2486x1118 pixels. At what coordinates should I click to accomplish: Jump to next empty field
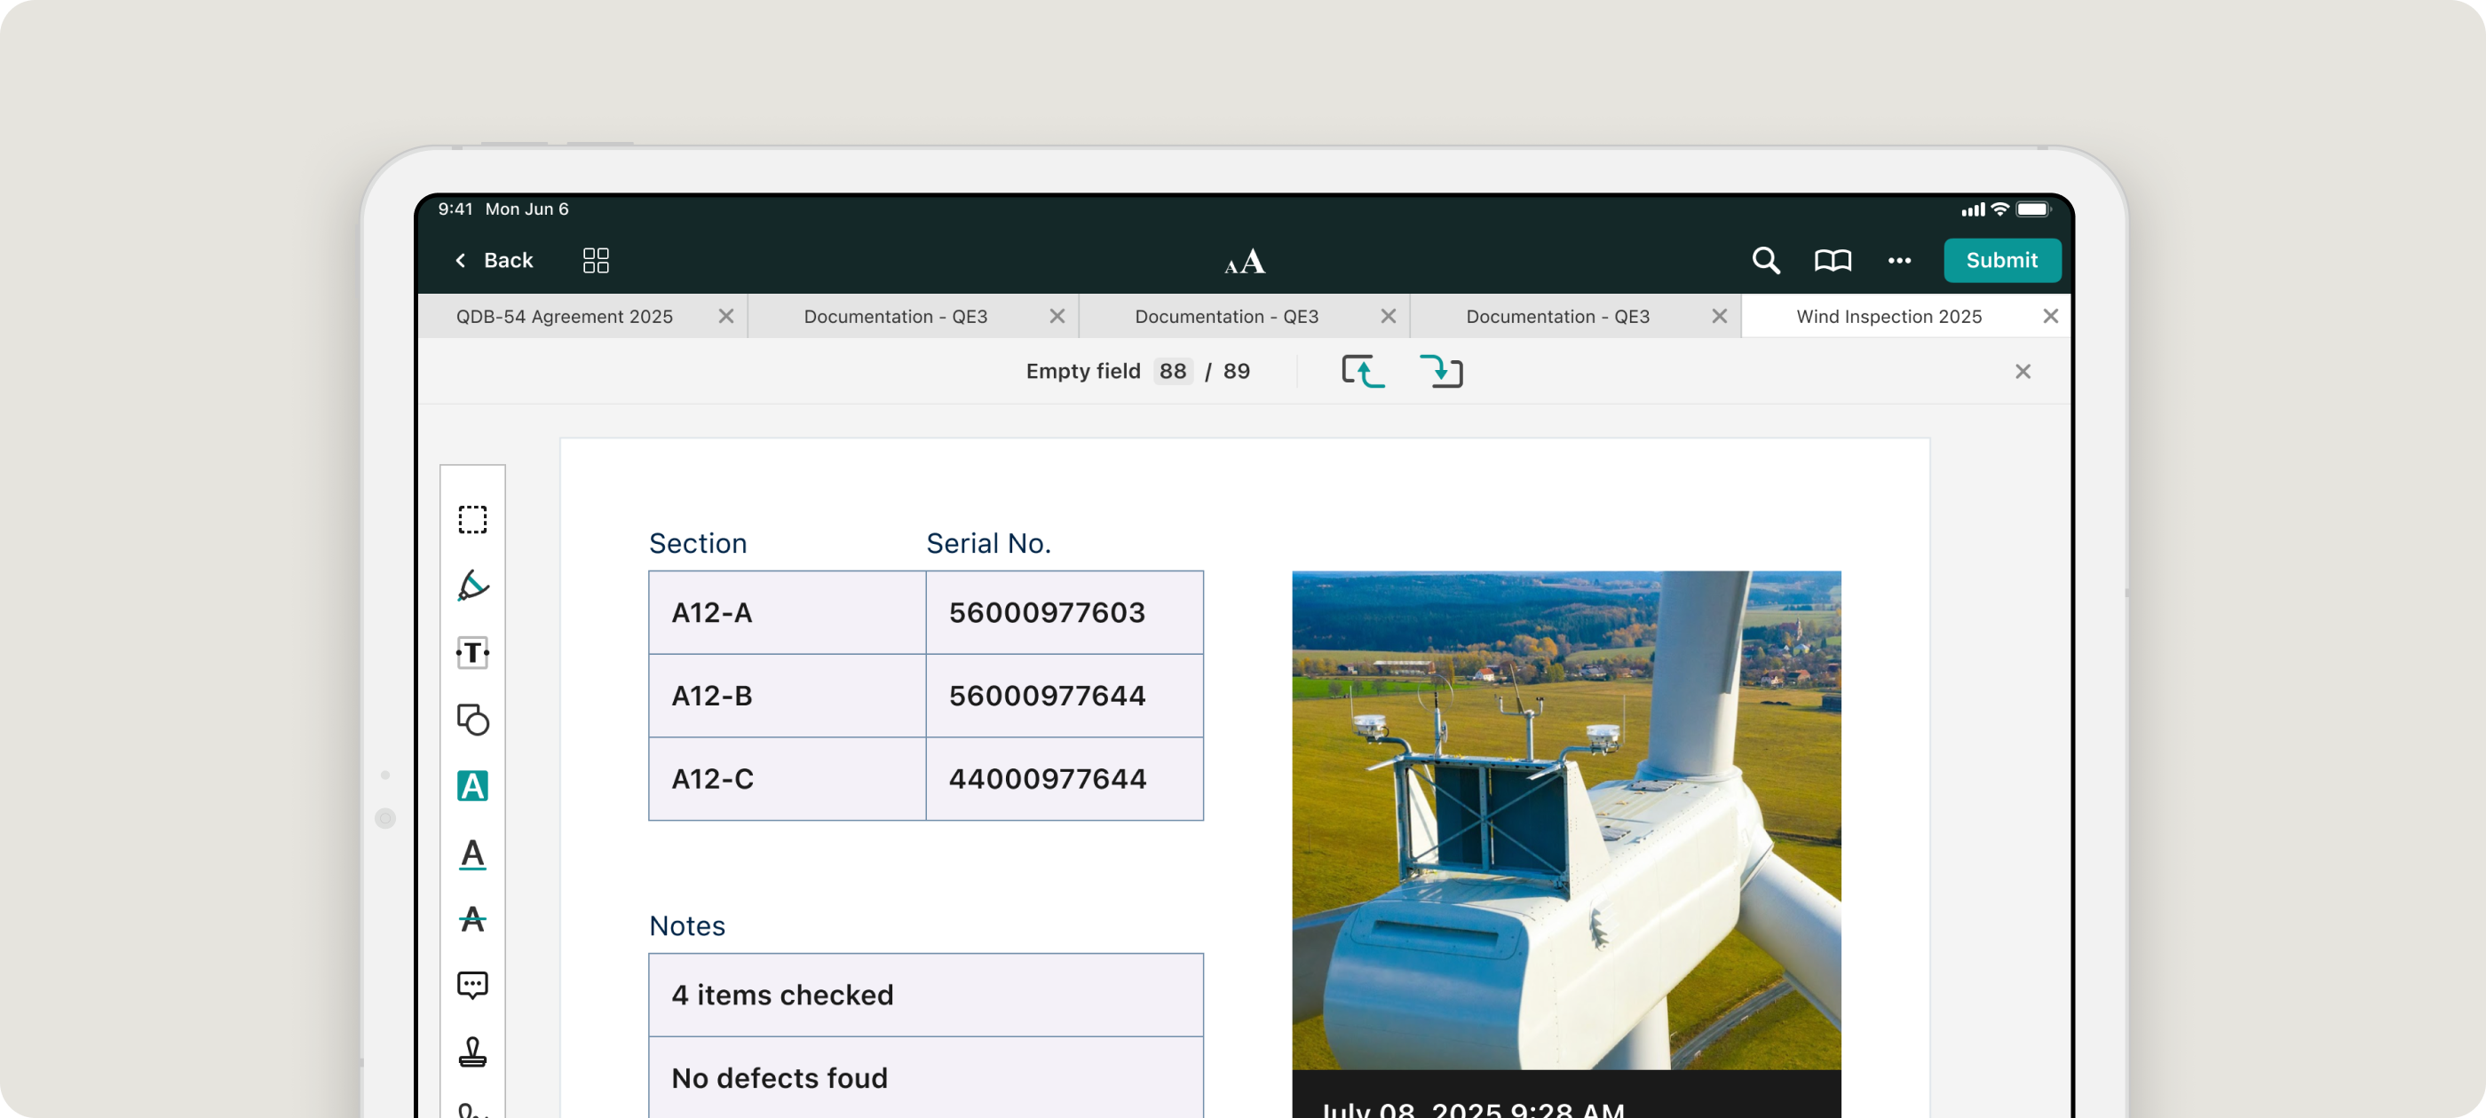pyautogui.click(x=1441, y=372)
